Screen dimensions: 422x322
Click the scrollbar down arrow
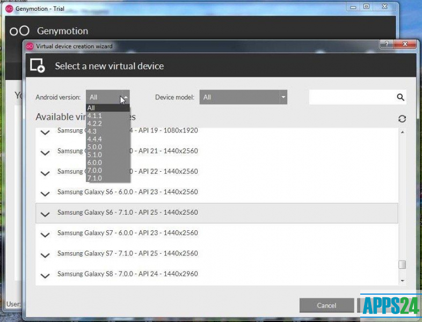pyautogui.click(x=402, y=281)
